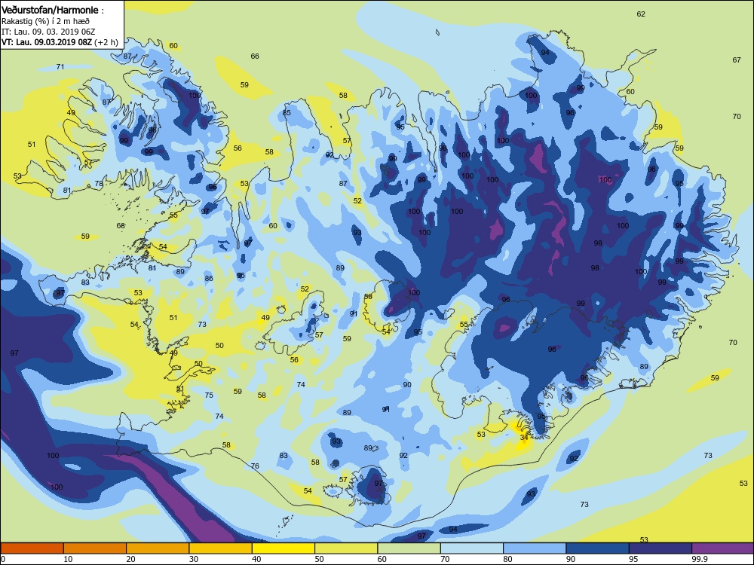Click the legend label '30'
The height and width of the screenshot is (565, 754).
[194, 559]
